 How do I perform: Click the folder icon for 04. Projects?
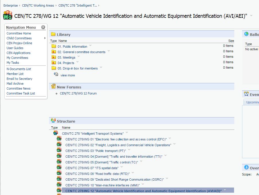click(54, 63)
